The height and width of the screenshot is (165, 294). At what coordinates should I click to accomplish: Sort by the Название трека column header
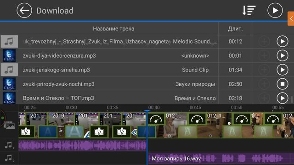pos(113,28)
